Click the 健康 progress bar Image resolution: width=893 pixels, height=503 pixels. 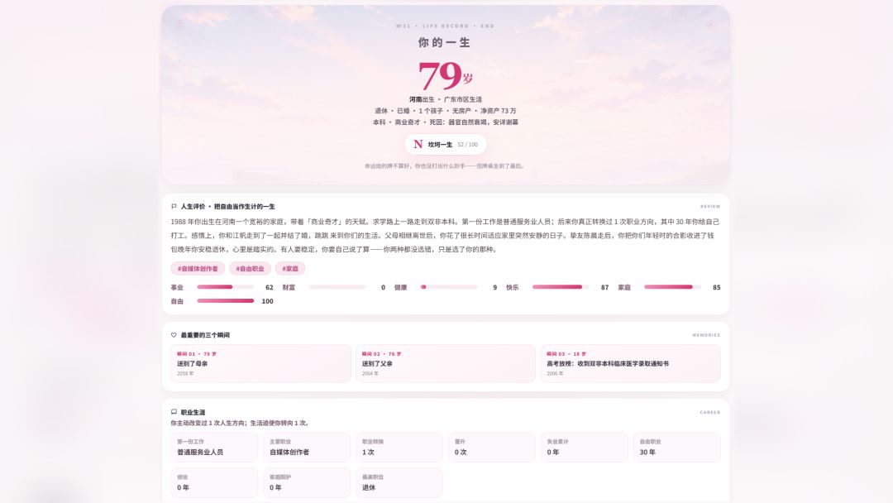point(449,287)
